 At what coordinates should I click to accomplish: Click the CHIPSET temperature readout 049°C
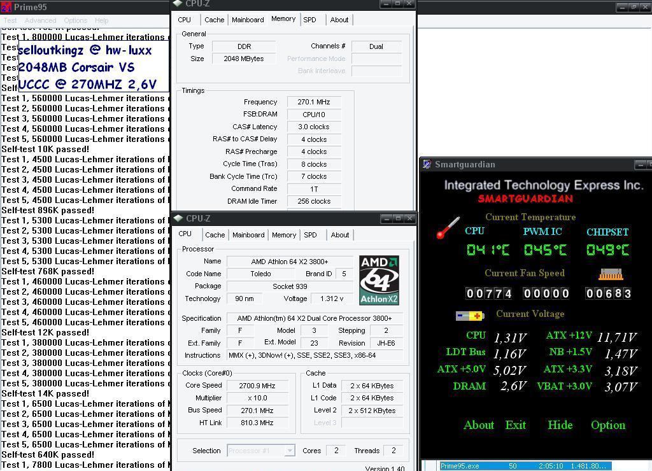607,250
